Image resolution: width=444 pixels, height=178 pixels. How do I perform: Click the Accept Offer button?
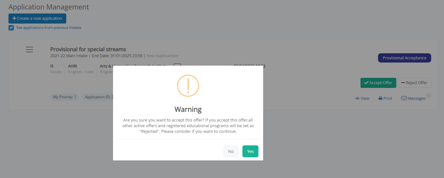click(378, 83)
